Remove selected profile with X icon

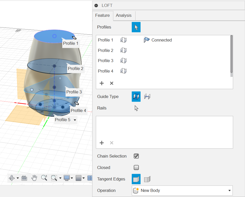click(x=112, y=83)
